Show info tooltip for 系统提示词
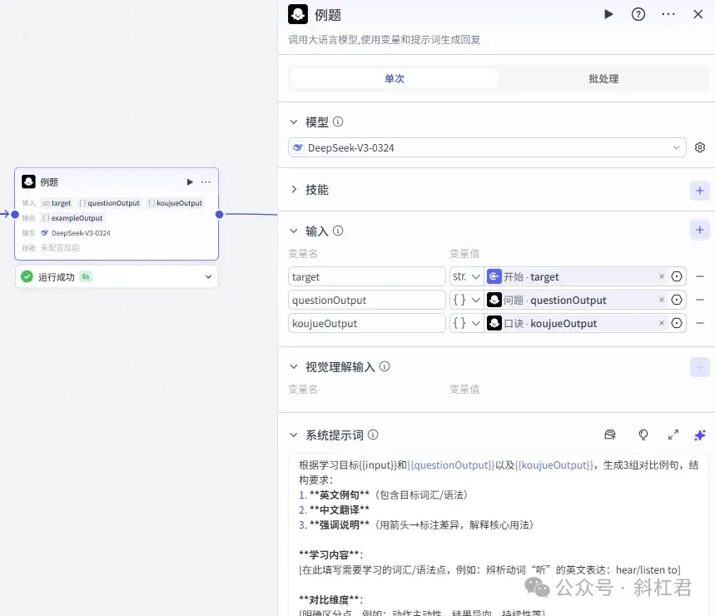Viewport: 715px width, 616px height. click(373, 435)
